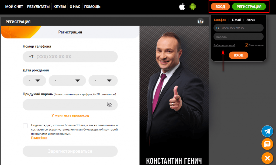Screen dimensions: 276x165
Task: Expand the birth month dropdown
Action: pos(67,80)
